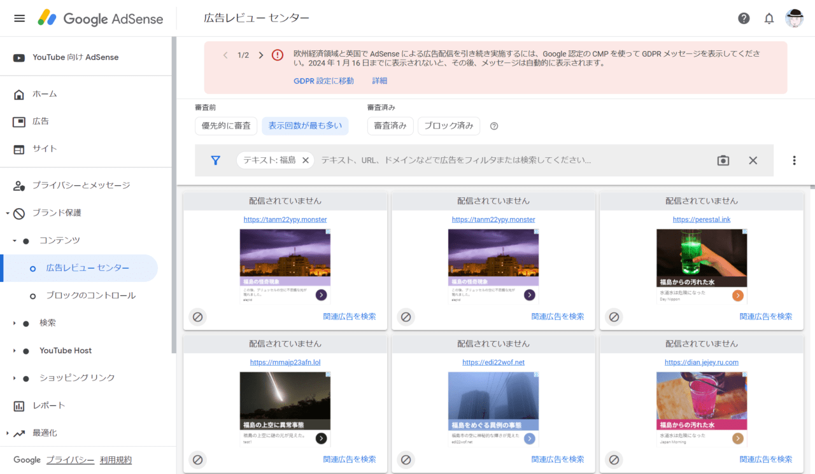Click the GDPR 設定に移動 link
The image size is (815, 474).
click(x=323, y=81)
